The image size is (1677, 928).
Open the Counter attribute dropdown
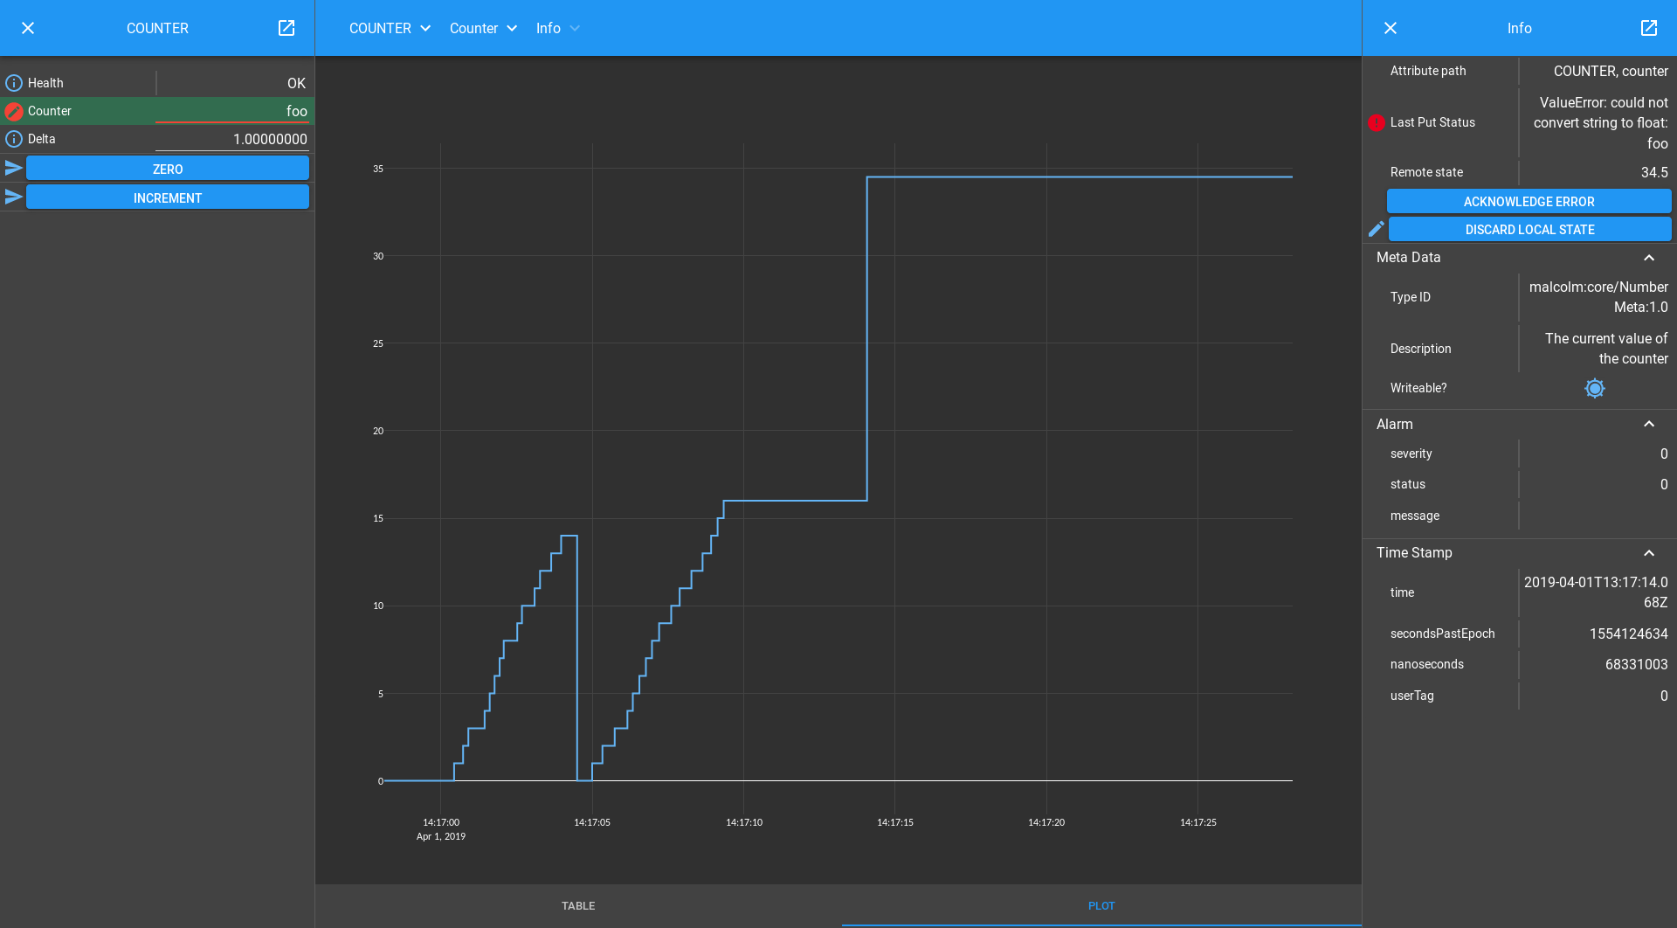[x=512, y=28]
